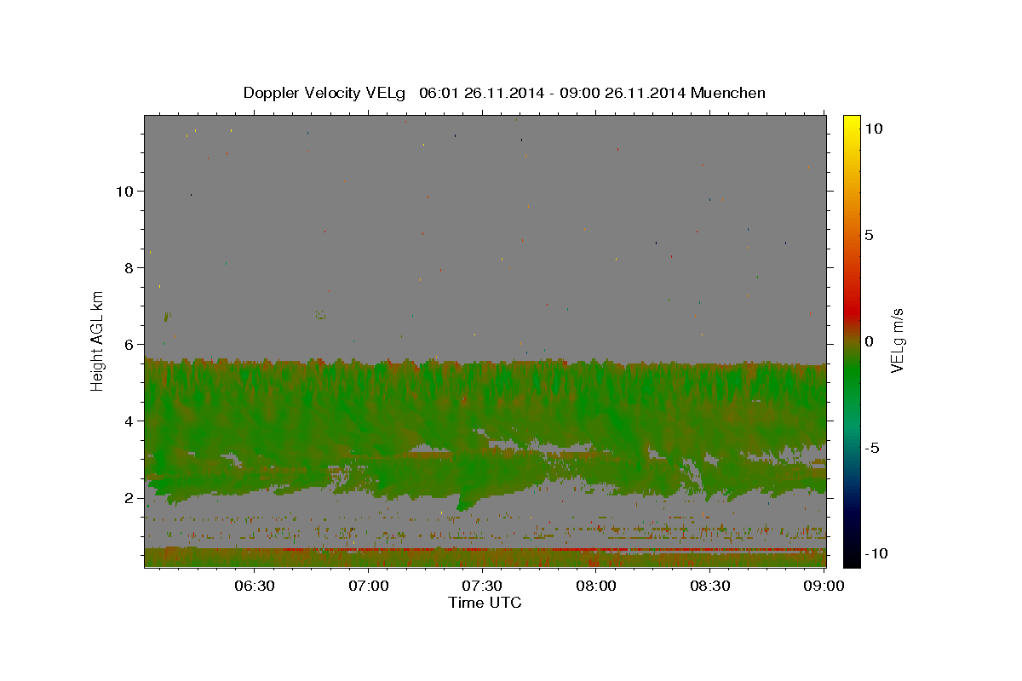Click the height axis label 6

[x=129, y=344]
